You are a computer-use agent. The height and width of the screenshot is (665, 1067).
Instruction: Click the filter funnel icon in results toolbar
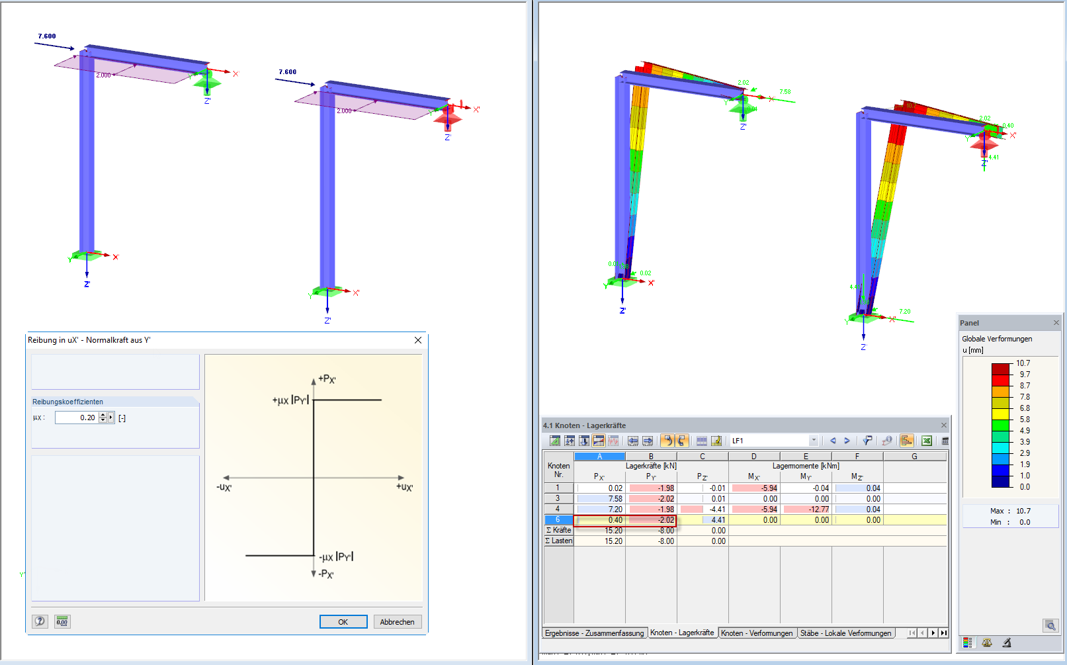[867, 441]
